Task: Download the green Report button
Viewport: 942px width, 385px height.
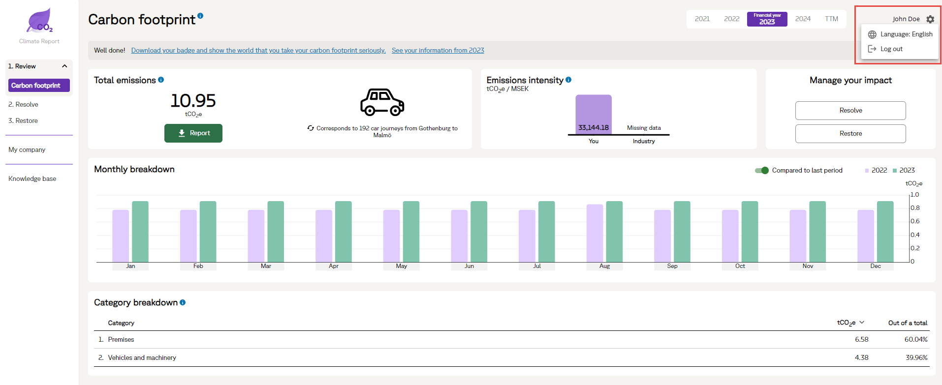Action: coord(193,133)
